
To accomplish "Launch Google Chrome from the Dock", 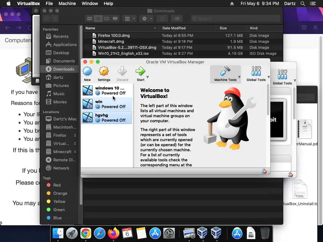I will (86, 233).
